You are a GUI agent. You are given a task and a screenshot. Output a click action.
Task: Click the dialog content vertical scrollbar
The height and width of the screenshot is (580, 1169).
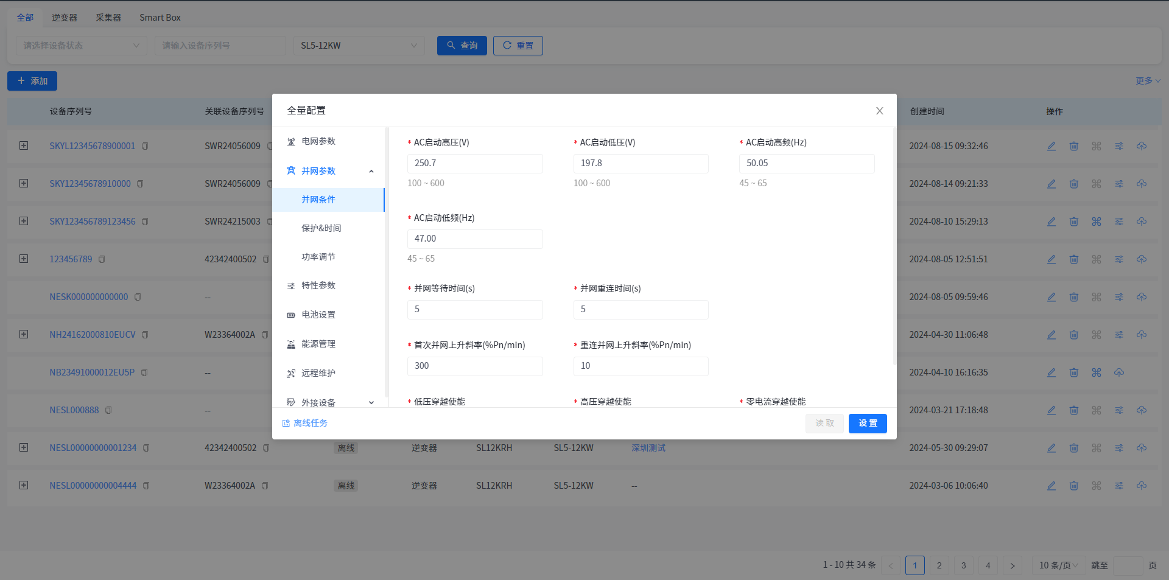pyautogui.click(x=894, y=243)
